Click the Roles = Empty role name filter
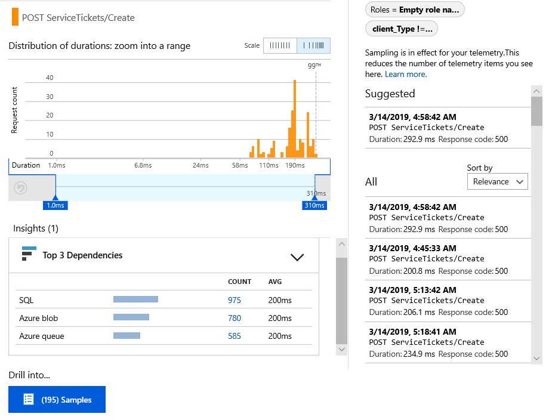Viewport: 552px width, 420px height. tap(415, 10)
